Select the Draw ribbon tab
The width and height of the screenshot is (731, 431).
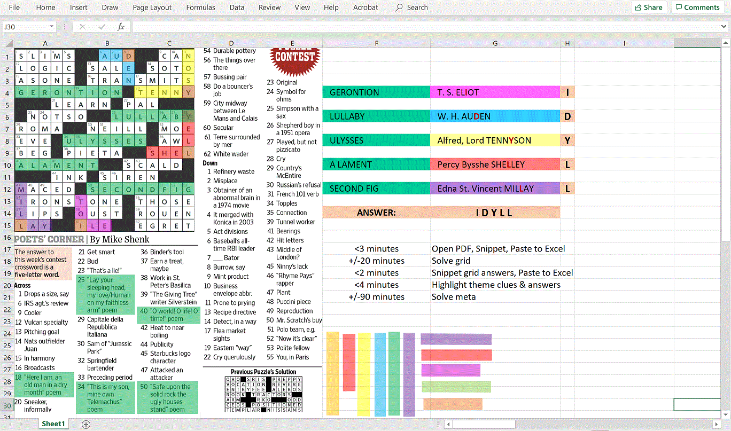point(110,7)
